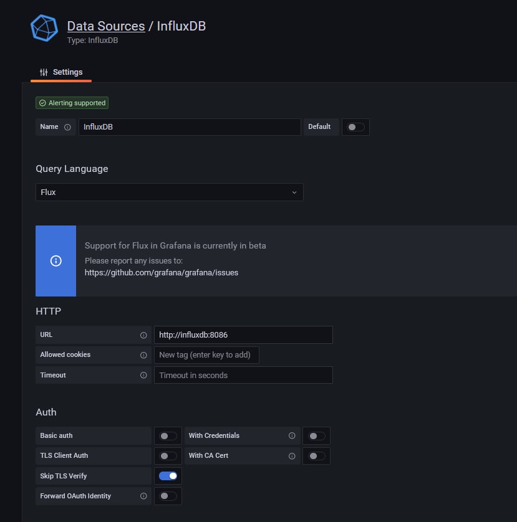Enable the TLS Client Auth switch
The width and height of the screenshot is (517, 522).
point(168,456)
